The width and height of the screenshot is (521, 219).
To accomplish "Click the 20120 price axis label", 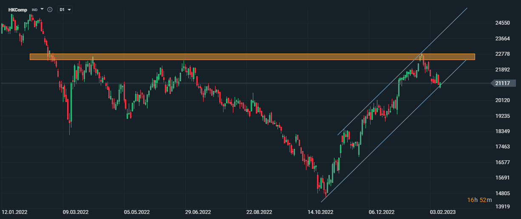I will coord(502,100).
